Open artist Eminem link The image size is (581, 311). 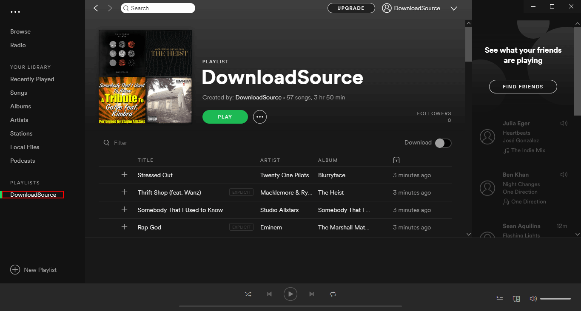pos(271,227)
